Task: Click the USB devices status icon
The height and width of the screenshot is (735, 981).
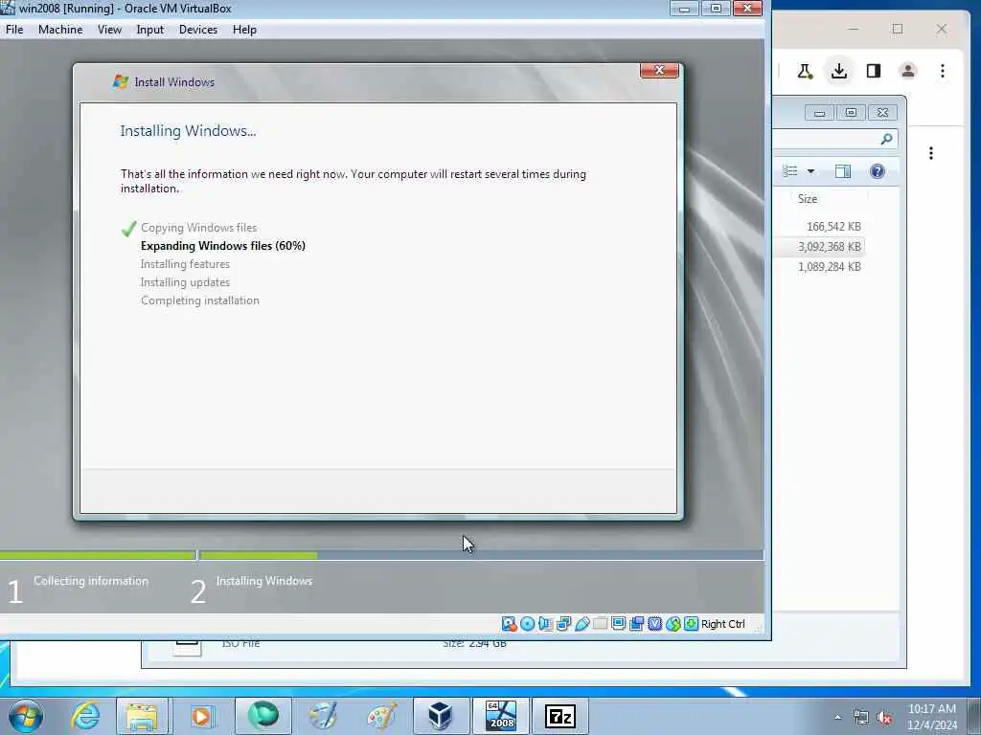Action: tap(582, 624)
